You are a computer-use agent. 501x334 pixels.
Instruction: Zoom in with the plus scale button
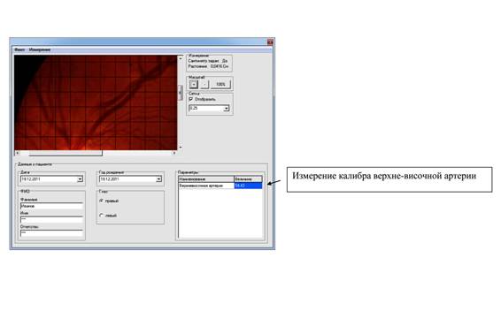click(194, 84)
